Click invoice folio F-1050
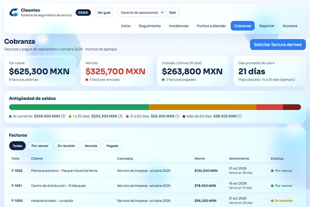310x207 pixels. (x=17, y=201)
